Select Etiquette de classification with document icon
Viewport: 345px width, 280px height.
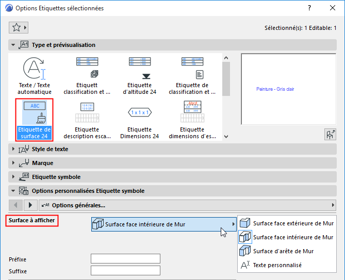[x=192, y=76]
